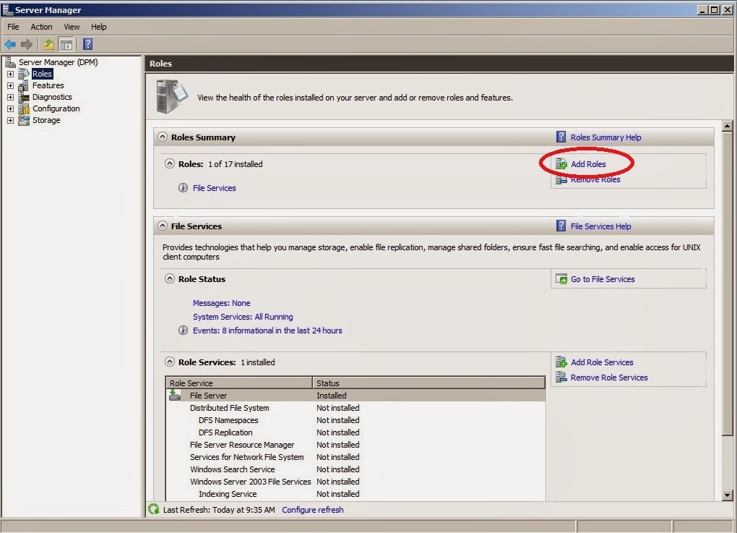Open the File Services Help link
737x533 pixels.
pyautogui.click(x=600, y=226)
